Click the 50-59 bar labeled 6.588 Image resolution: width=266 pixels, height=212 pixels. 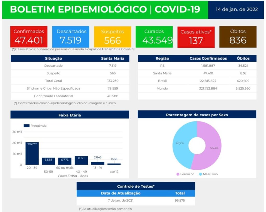49,161
